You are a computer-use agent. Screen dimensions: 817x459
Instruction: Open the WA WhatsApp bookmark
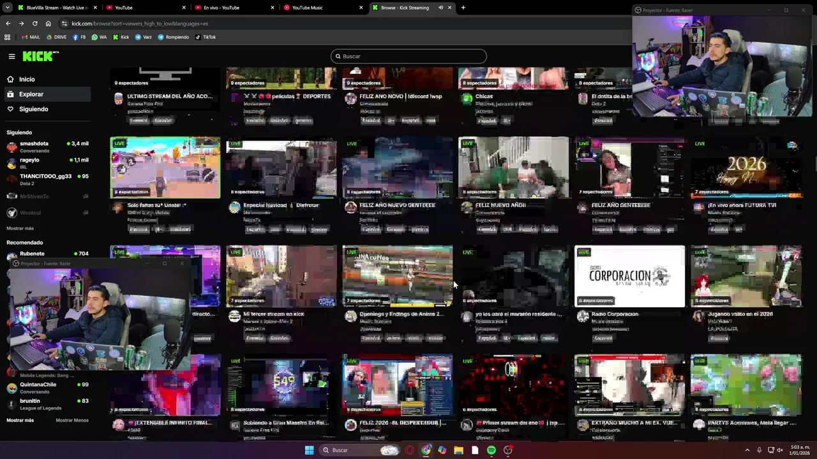coord(99,37)
